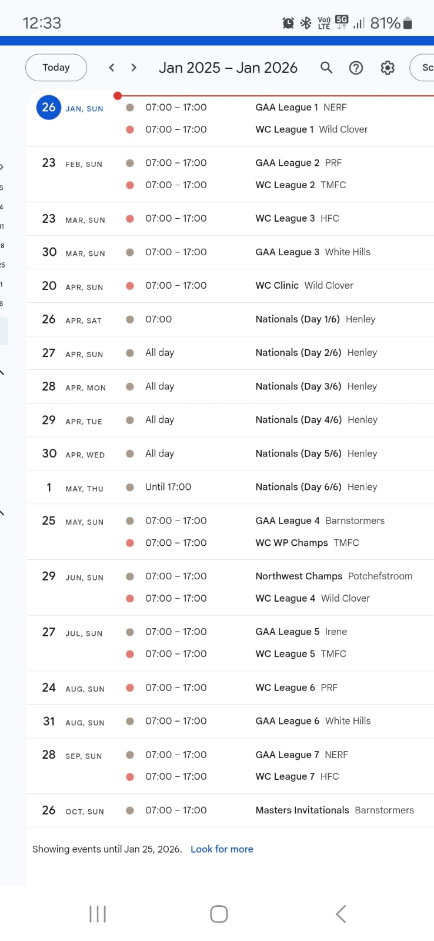Open the GAA League 5 Irene event

[x=301, y=632]
